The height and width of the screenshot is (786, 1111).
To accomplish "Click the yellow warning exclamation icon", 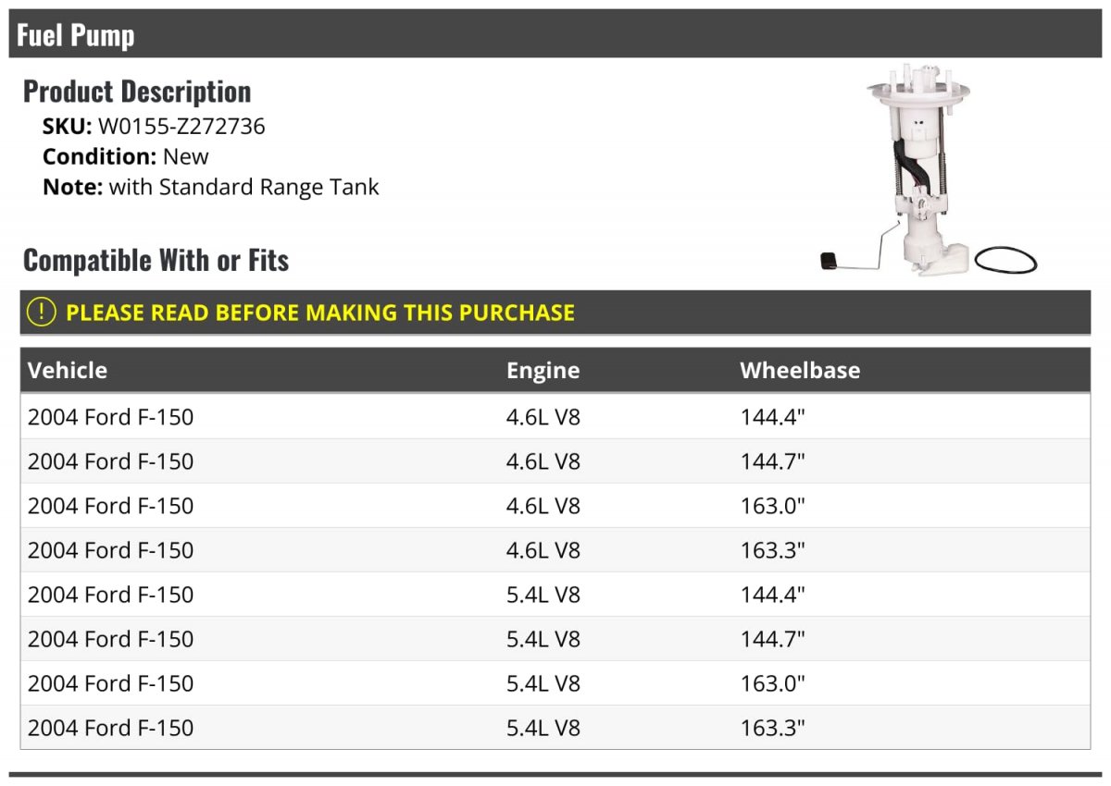I will [42, 313].
